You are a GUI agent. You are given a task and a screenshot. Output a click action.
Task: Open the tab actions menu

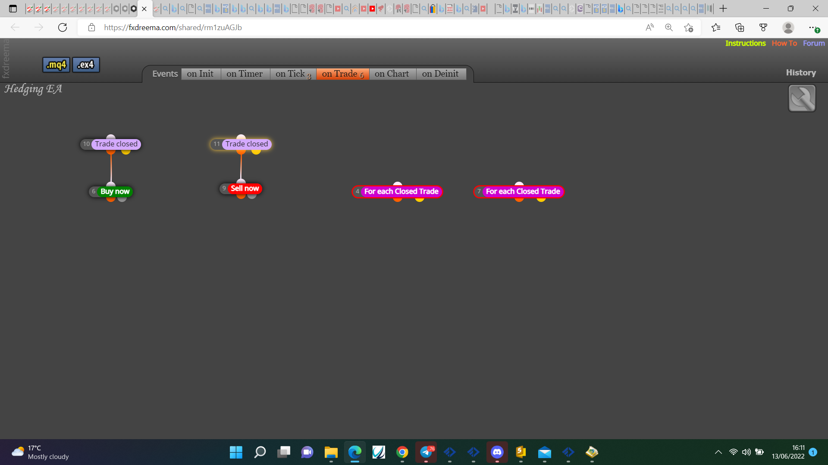pos(13,9)
